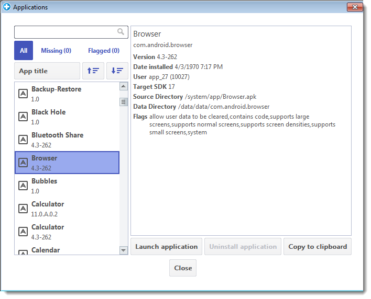Select Black Hole in the list
This screenshot has height=299, width=371.
[67, 117]
